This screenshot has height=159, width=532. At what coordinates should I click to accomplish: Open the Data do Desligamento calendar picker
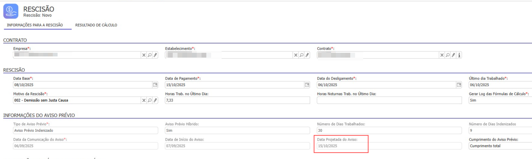tap(459, 85)
